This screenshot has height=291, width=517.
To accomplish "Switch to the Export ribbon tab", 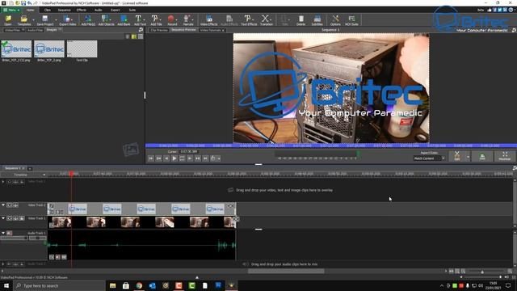I will click(115, 10).
